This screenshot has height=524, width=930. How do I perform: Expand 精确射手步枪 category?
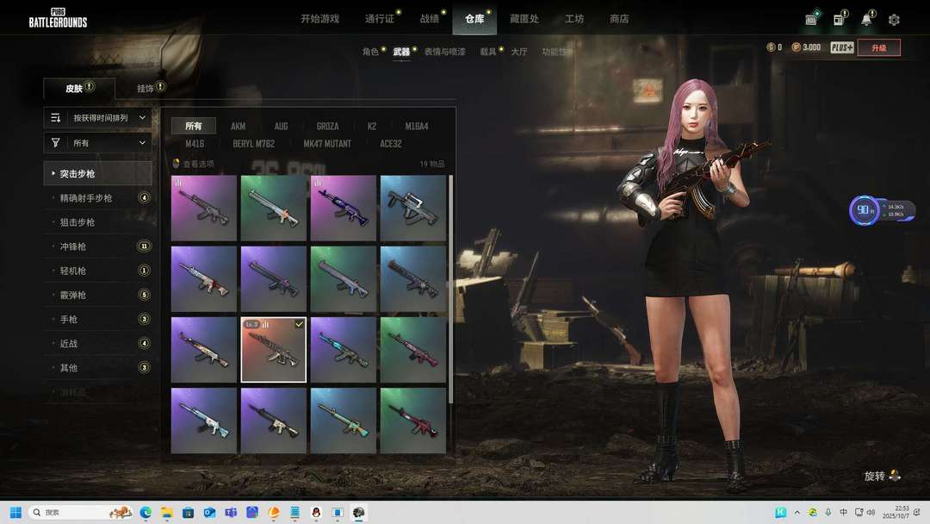point(98,197)
